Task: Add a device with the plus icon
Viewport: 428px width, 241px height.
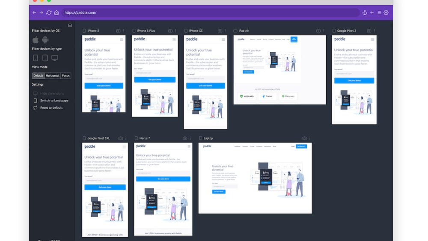Action: (x=372, y=12)
